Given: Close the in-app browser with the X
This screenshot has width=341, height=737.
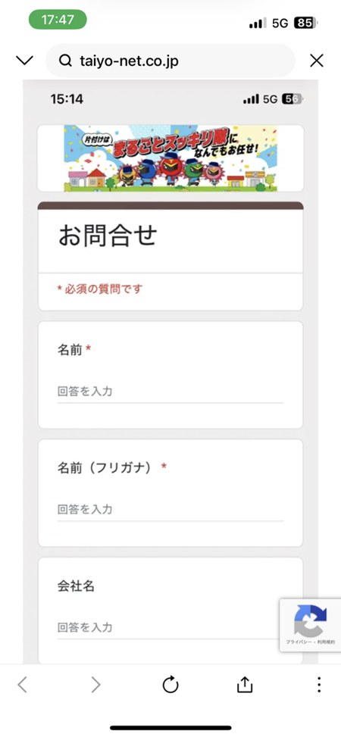Looking at the screenshot, I should 317,60.
